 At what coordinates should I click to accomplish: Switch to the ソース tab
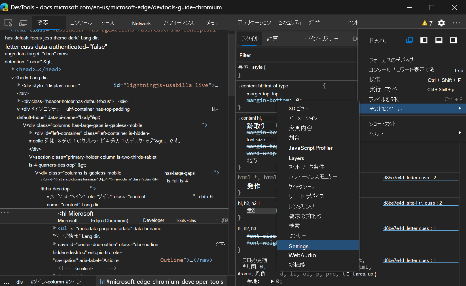tap(108, 23)
